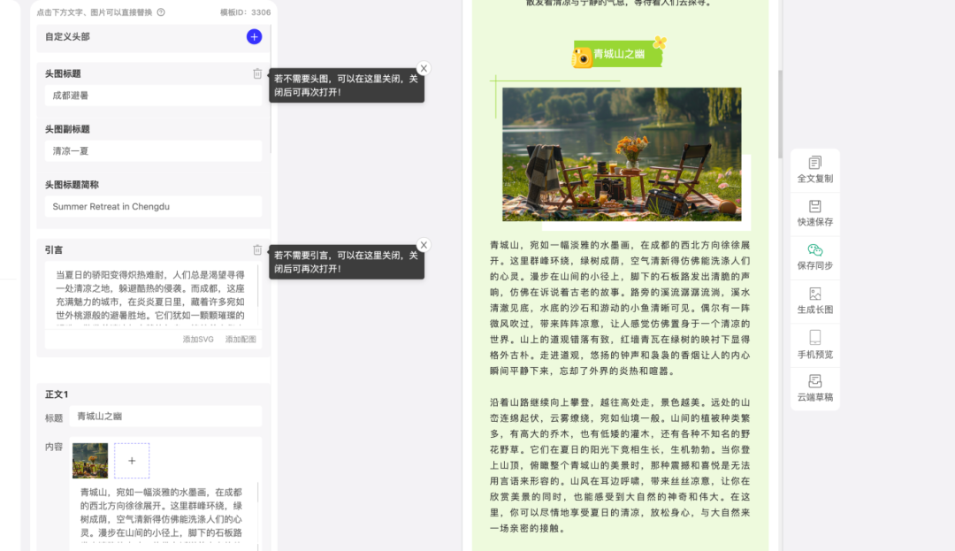Delete the 头图标题 section via trash icon

click(257, 73)
